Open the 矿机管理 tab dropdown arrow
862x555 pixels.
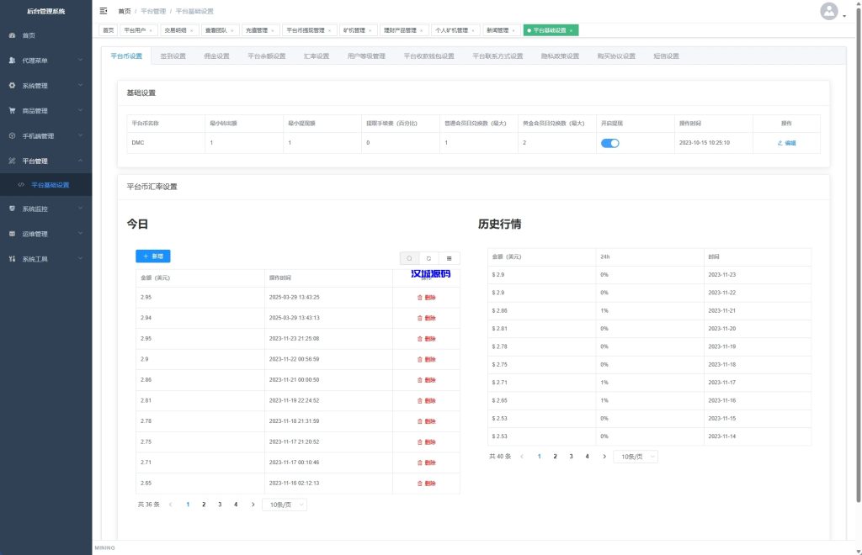coord(371,29)
